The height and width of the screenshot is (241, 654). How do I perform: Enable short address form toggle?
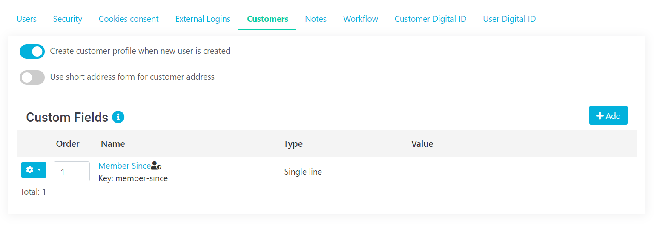(x=32, y=77)
